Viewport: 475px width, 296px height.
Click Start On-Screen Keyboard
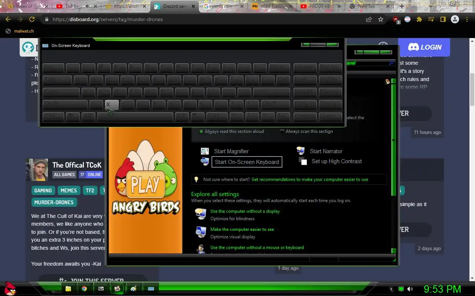point(247,162)
